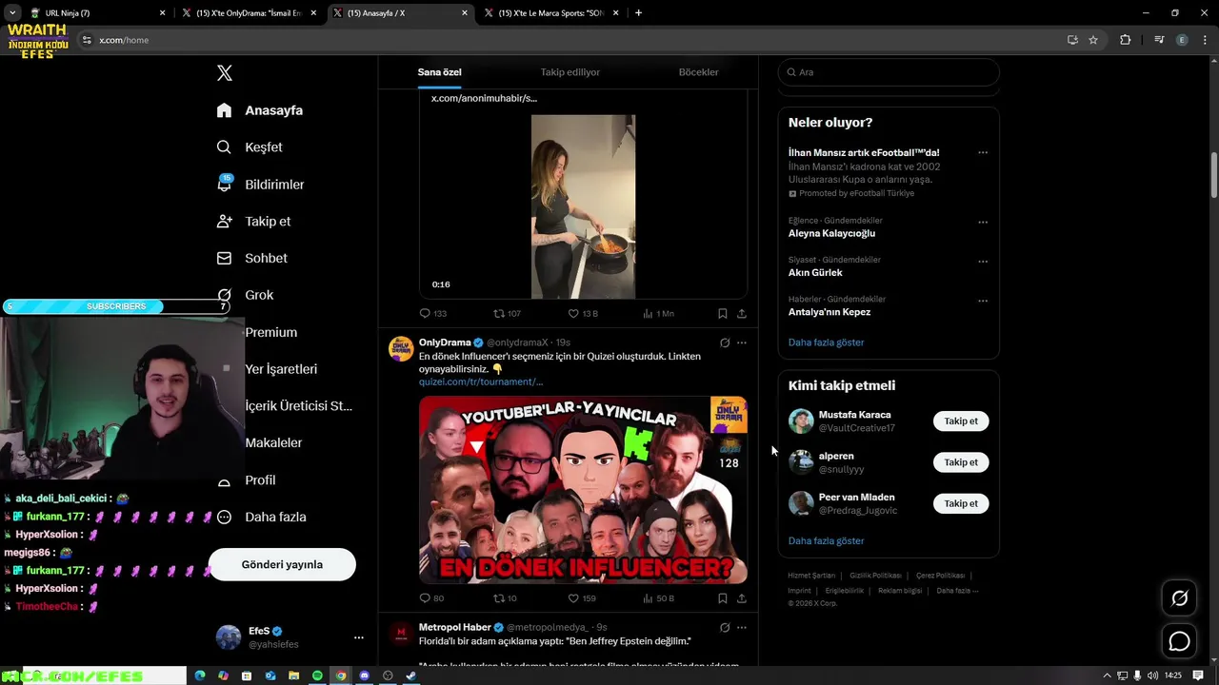Screen dimensions: 1219x685
Task: Open options for İlhan Mansız promoted trend
Action: pos(983,152)
